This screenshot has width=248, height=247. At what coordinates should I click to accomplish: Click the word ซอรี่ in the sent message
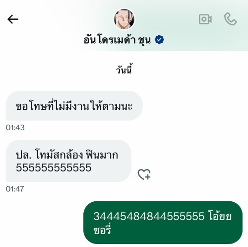[102, 229]
